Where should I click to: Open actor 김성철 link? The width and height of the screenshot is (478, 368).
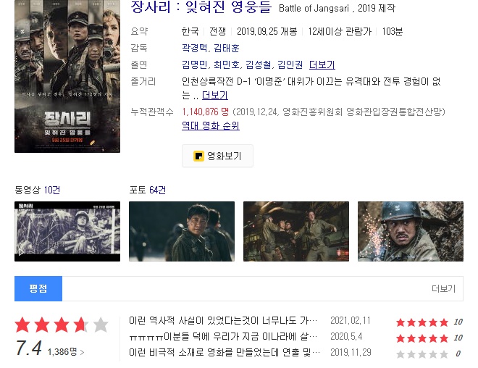[x=259, y=64]
